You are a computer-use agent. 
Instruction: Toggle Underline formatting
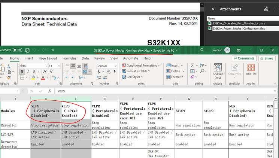(x=34, y=72)
